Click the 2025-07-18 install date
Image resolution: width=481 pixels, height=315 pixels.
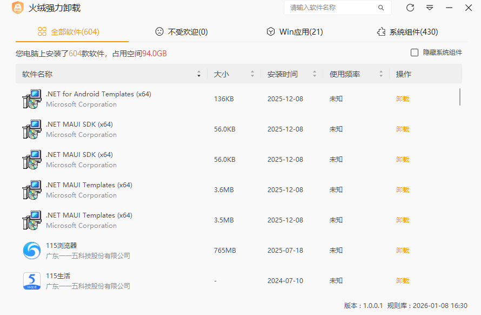coord(285,251)
